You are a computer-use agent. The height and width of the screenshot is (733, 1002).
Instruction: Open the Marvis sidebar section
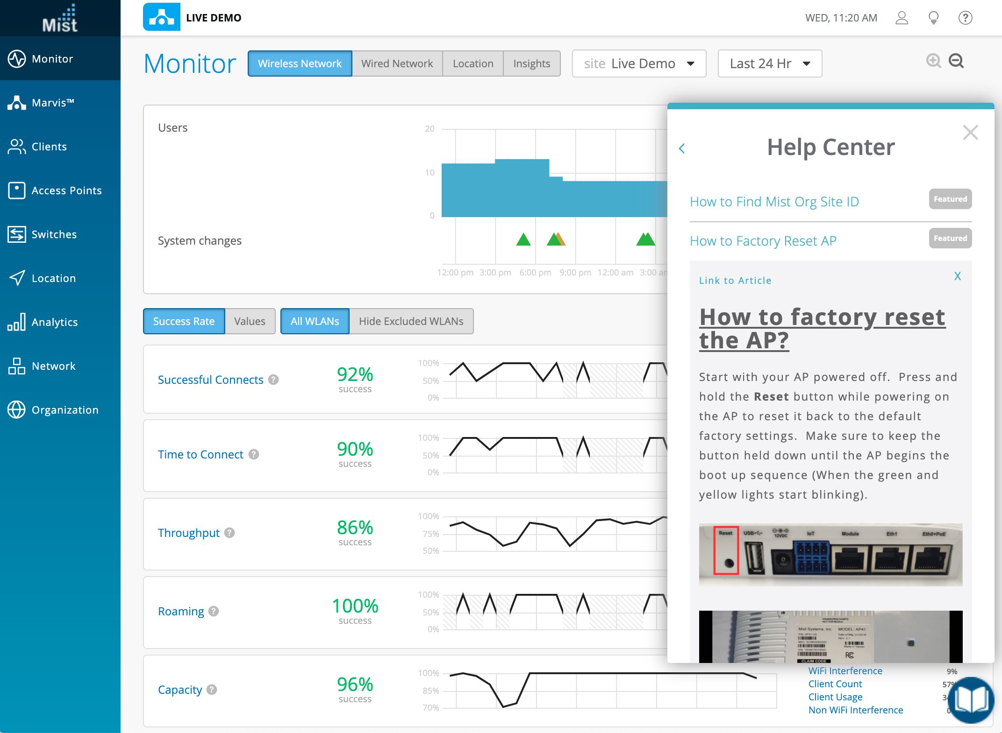pos(52,103)
